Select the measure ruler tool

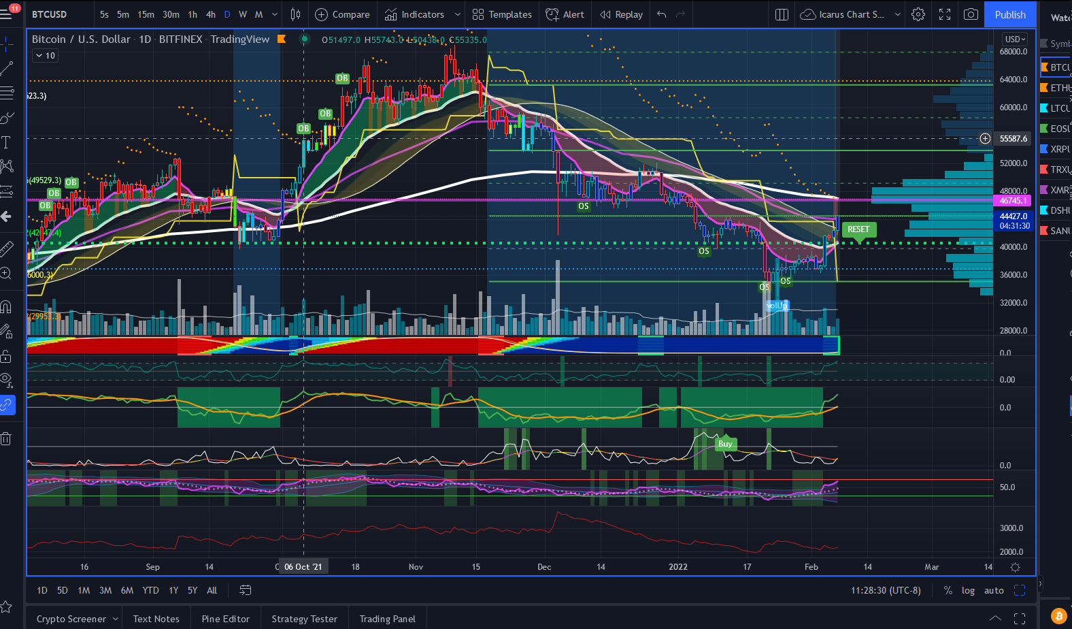click(x=7, y=248)
